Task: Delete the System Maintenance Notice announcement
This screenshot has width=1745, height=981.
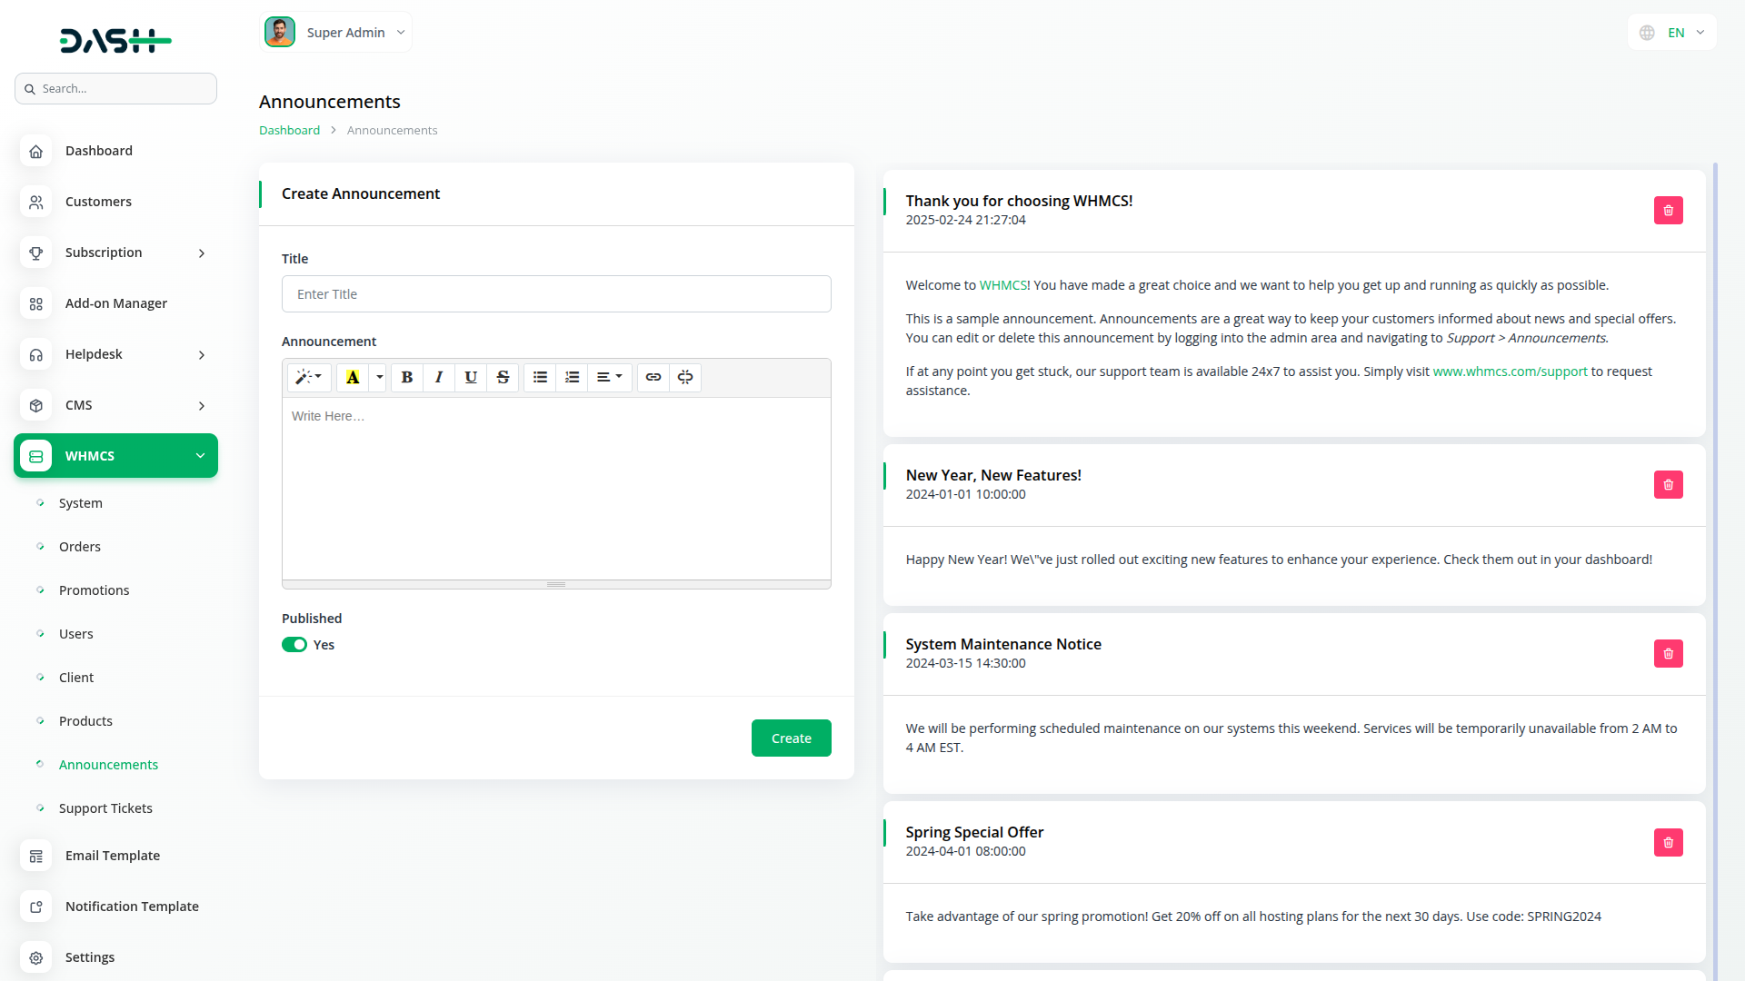Action: pyautogui.click(x=1668, y=654)
